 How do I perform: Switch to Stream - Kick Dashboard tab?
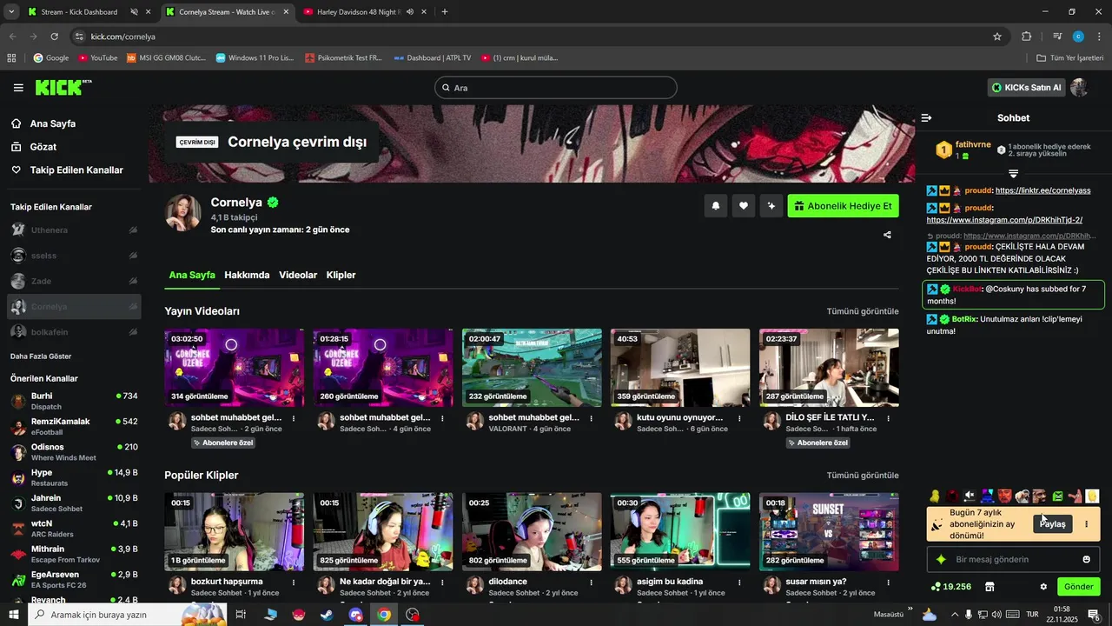78,12
